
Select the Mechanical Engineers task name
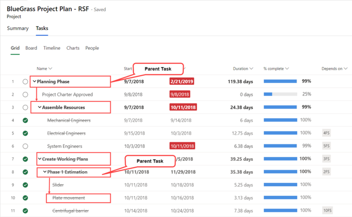(x=69, y=121)
